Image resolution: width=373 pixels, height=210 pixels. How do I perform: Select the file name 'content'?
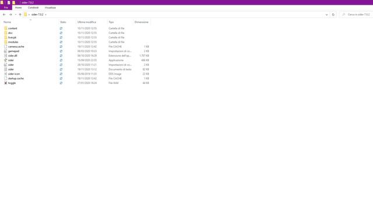point(13,29)
